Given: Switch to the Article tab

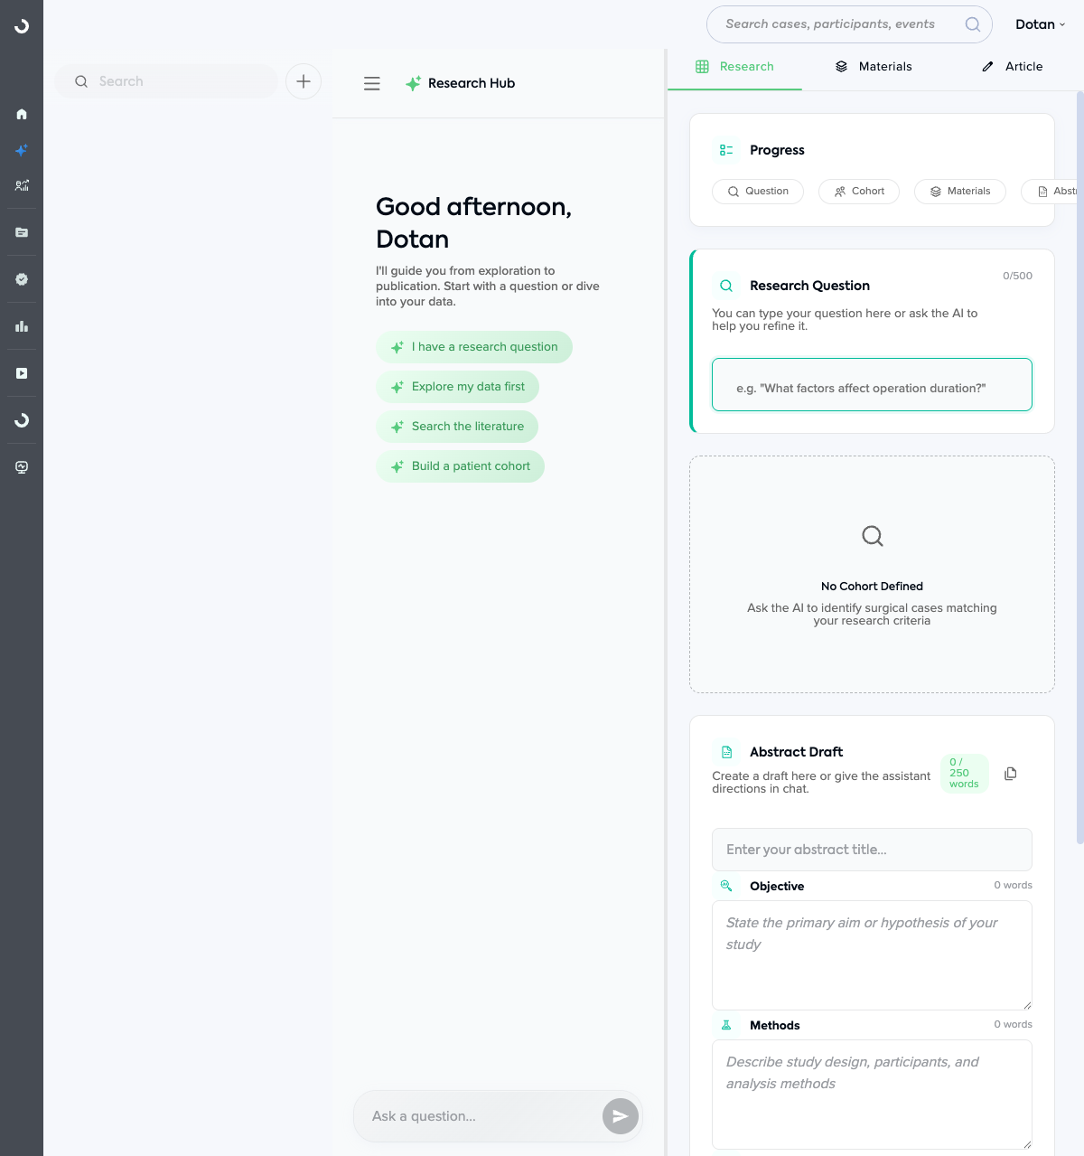Looking at the screenshot, I should (1012, 67).
